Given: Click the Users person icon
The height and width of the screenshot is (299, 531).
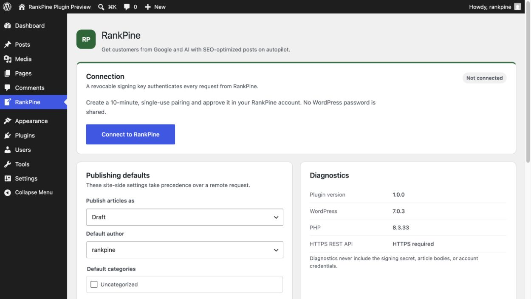Looking at the screenshot, I should (x=8, y=150).
